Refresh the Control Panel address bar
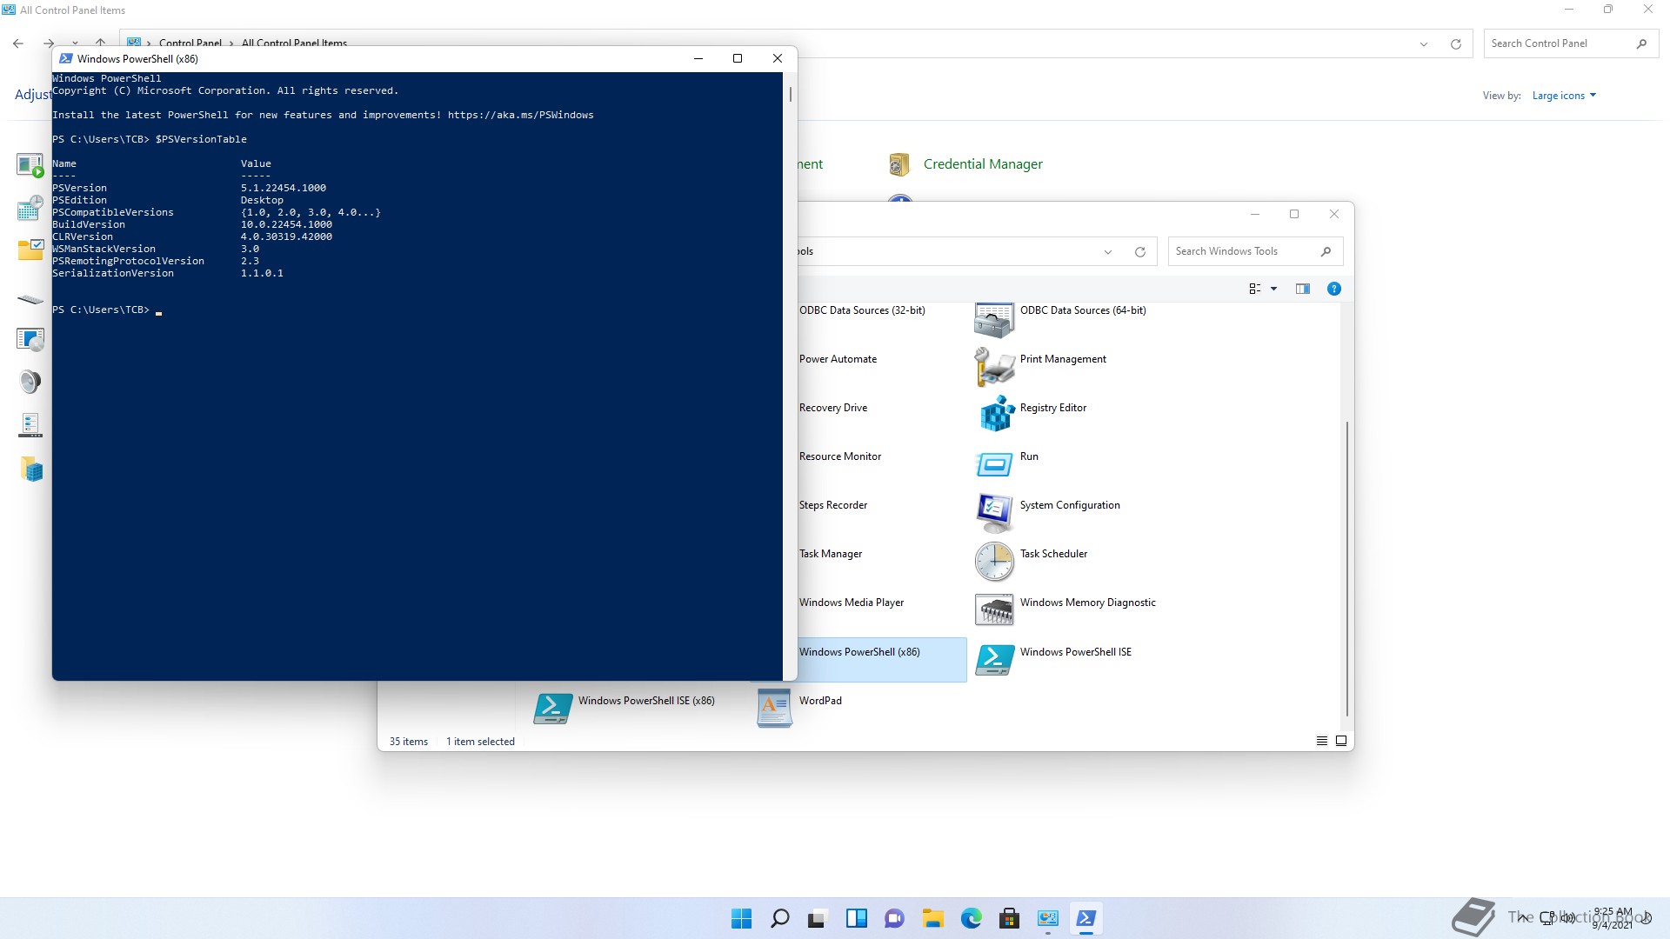1670x939 pixels. pos(1455,44)
